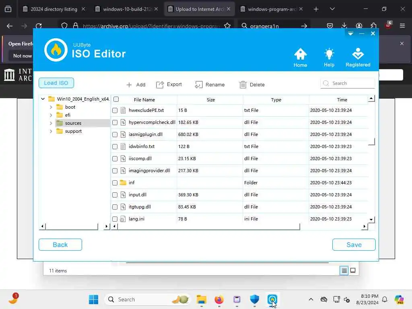Check the box for iasmigplugin.dll
Screen dimensions: 412x309
115,134
